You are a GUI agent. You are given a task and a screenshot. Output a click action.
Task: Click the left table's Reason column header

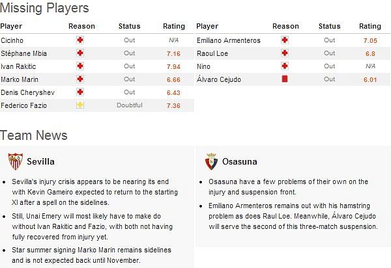pyautogui.click(x=82, y=26)
